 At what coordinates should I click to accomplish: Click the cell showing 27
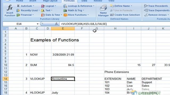[148, 65]
